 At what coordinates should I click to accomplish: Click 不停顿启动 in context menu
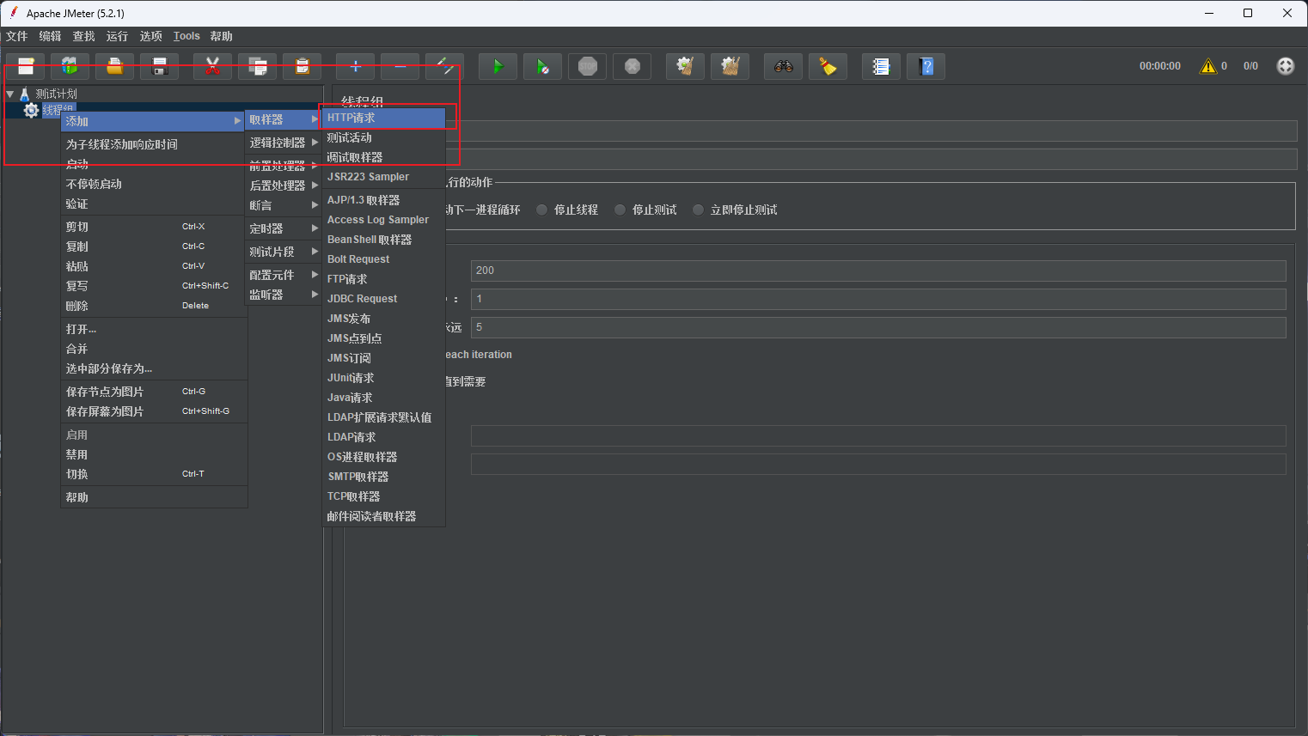click(154, 184)
